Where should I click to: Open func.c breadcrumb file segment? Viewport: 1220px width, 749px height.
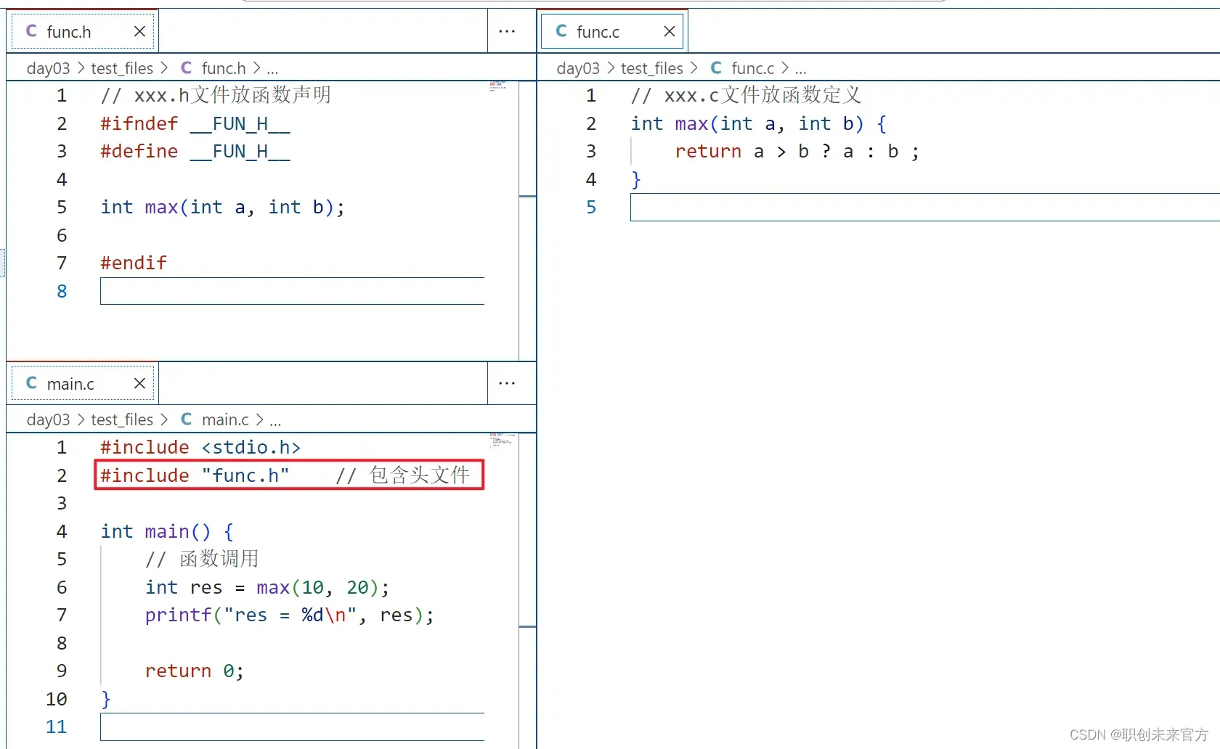tap(753, 68)
